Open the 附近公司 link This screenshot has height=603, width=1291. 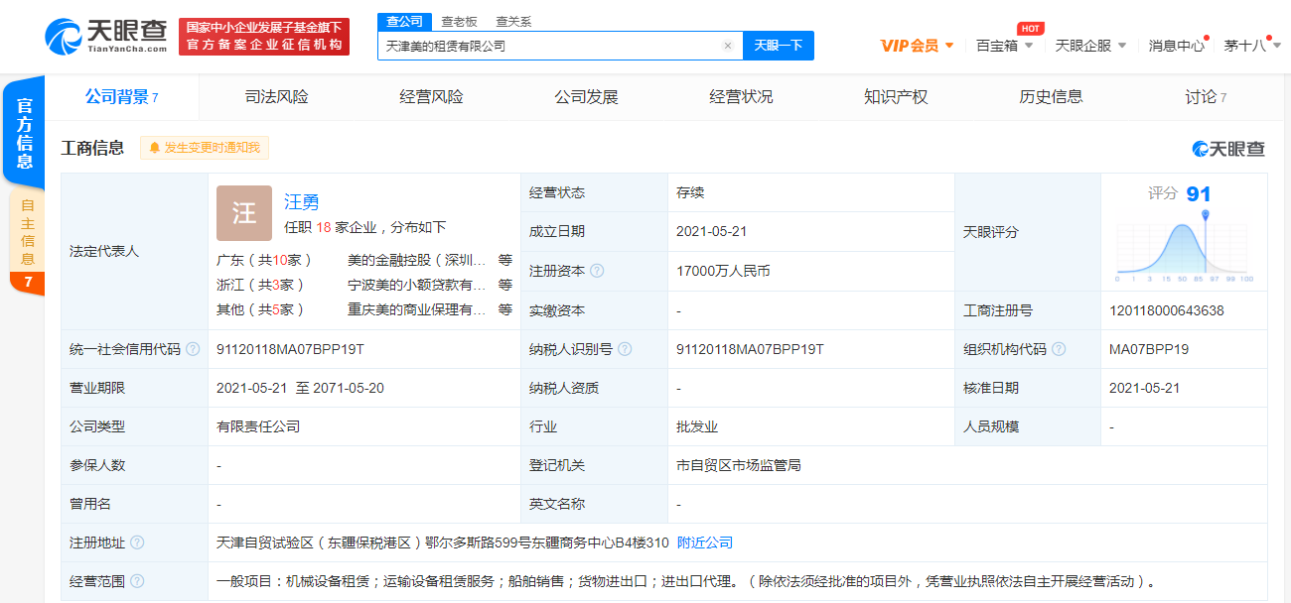(703, 542)
